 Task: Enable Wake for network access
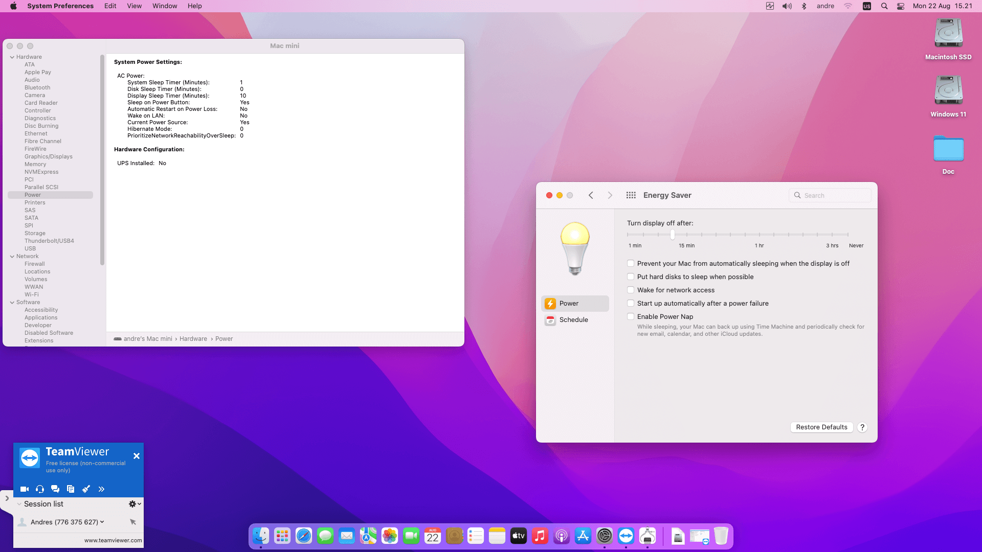click(x=631, y=290)
